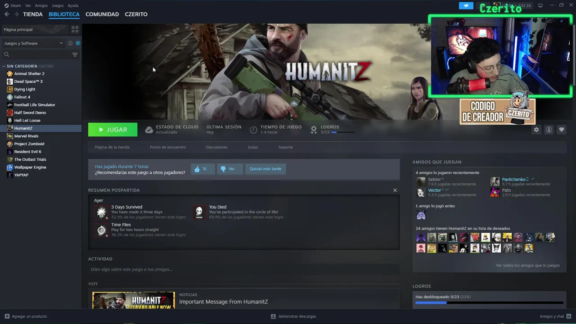Go to TIENDA tab
The height and width of the screenshot is (324, 576).
pos(33,14)
